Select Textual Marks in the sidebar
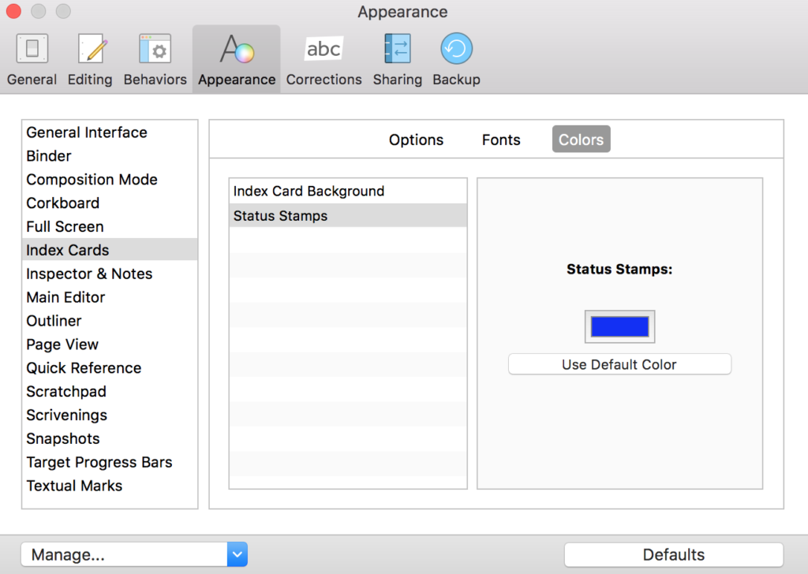 tap(110, 486)
